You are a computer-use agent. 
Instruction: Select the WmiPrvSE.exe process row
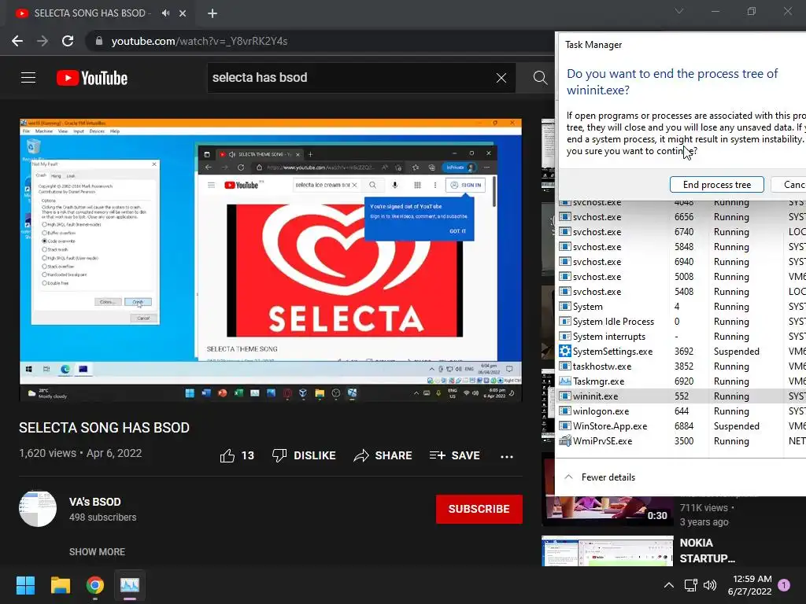pos(681,440)
